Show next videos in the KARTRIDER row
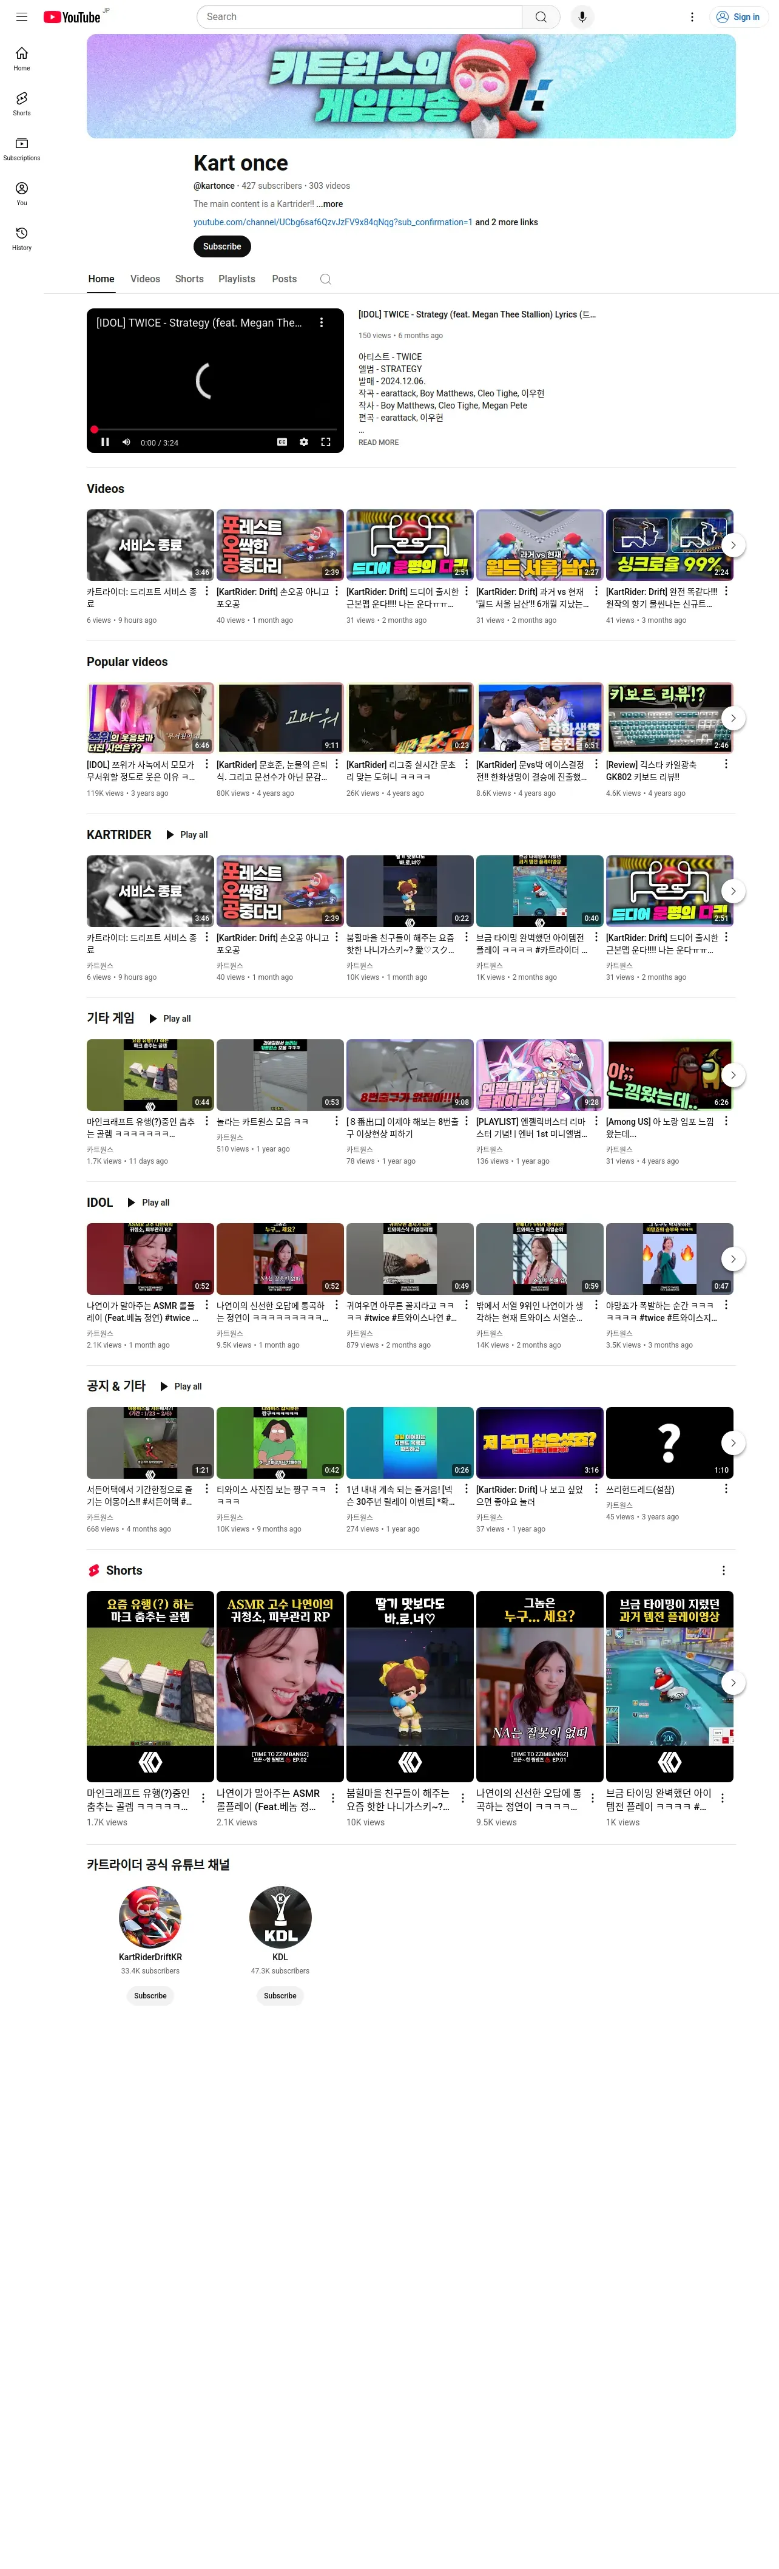 point(733,891)
